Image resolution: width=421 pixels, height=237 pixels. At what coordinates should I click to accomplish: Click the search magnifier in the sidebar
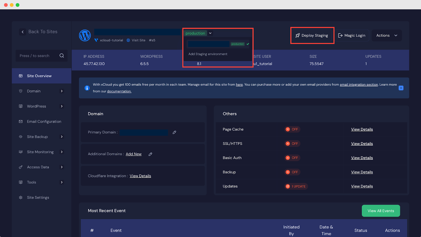(62, 56)
